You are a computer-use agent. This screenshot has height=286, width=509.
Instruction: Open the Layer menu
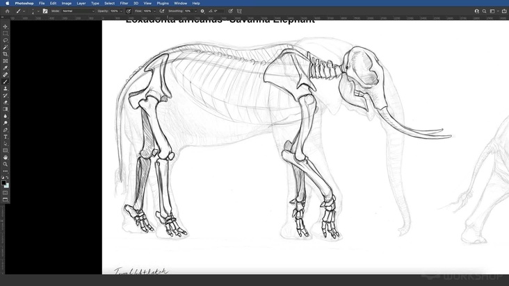click(81, 3)
